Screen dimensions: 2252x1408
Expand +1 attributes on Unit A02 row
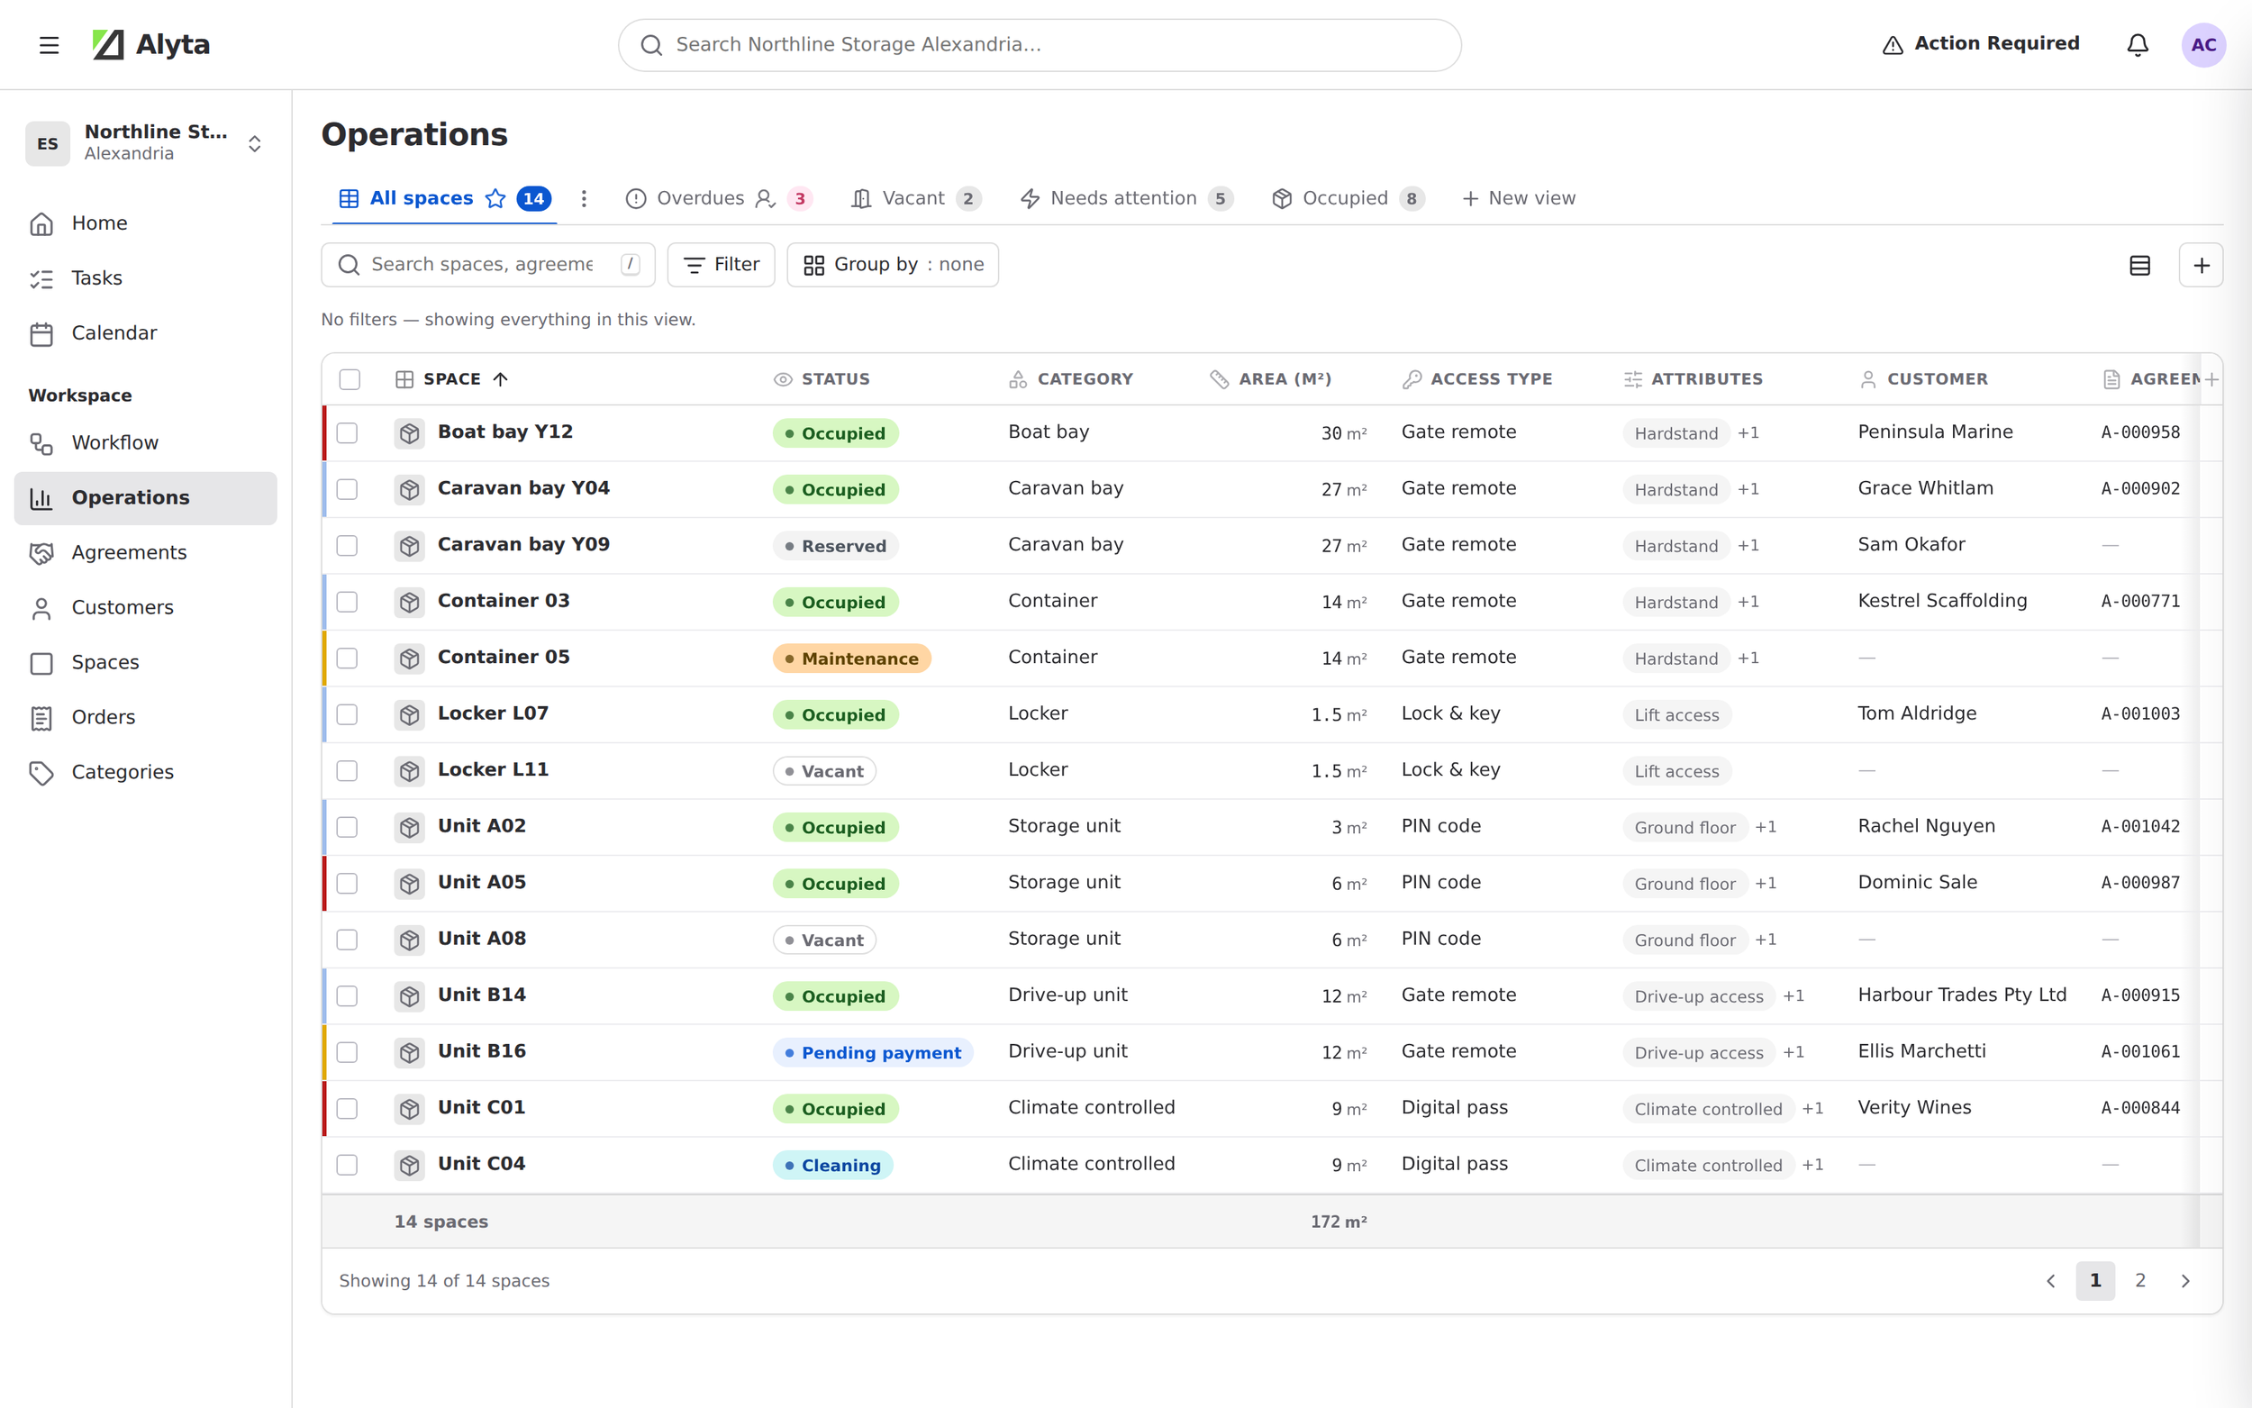1765,827
